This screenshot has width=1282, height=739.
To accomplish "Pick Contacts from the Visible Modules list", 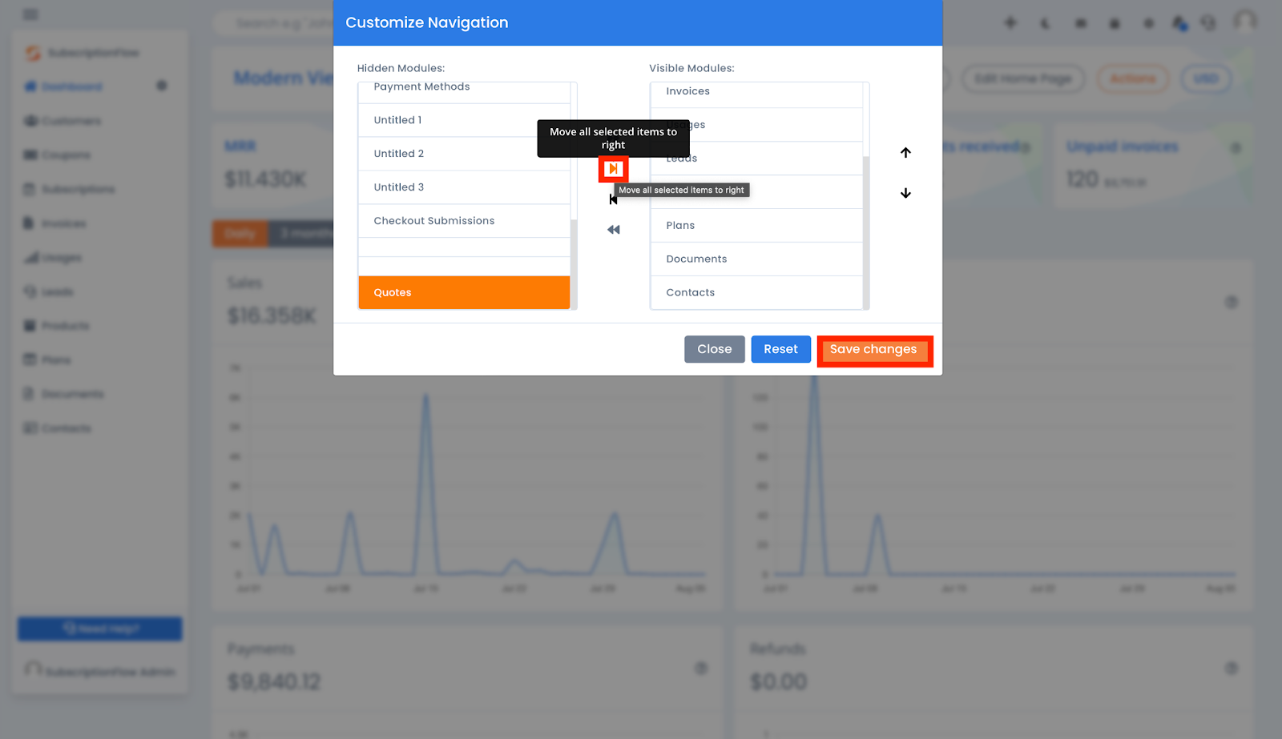I will (756, 293).
